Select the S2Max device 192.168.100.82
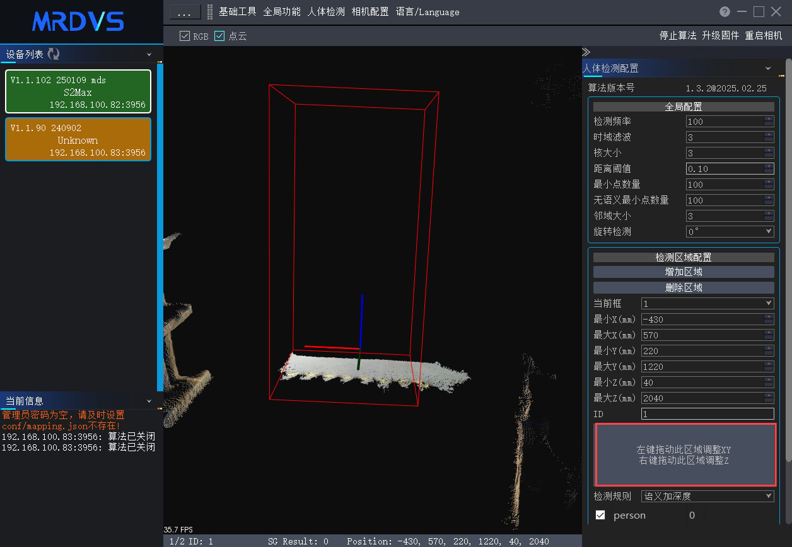Screen dimensions: 792x547 pos(78,91)
